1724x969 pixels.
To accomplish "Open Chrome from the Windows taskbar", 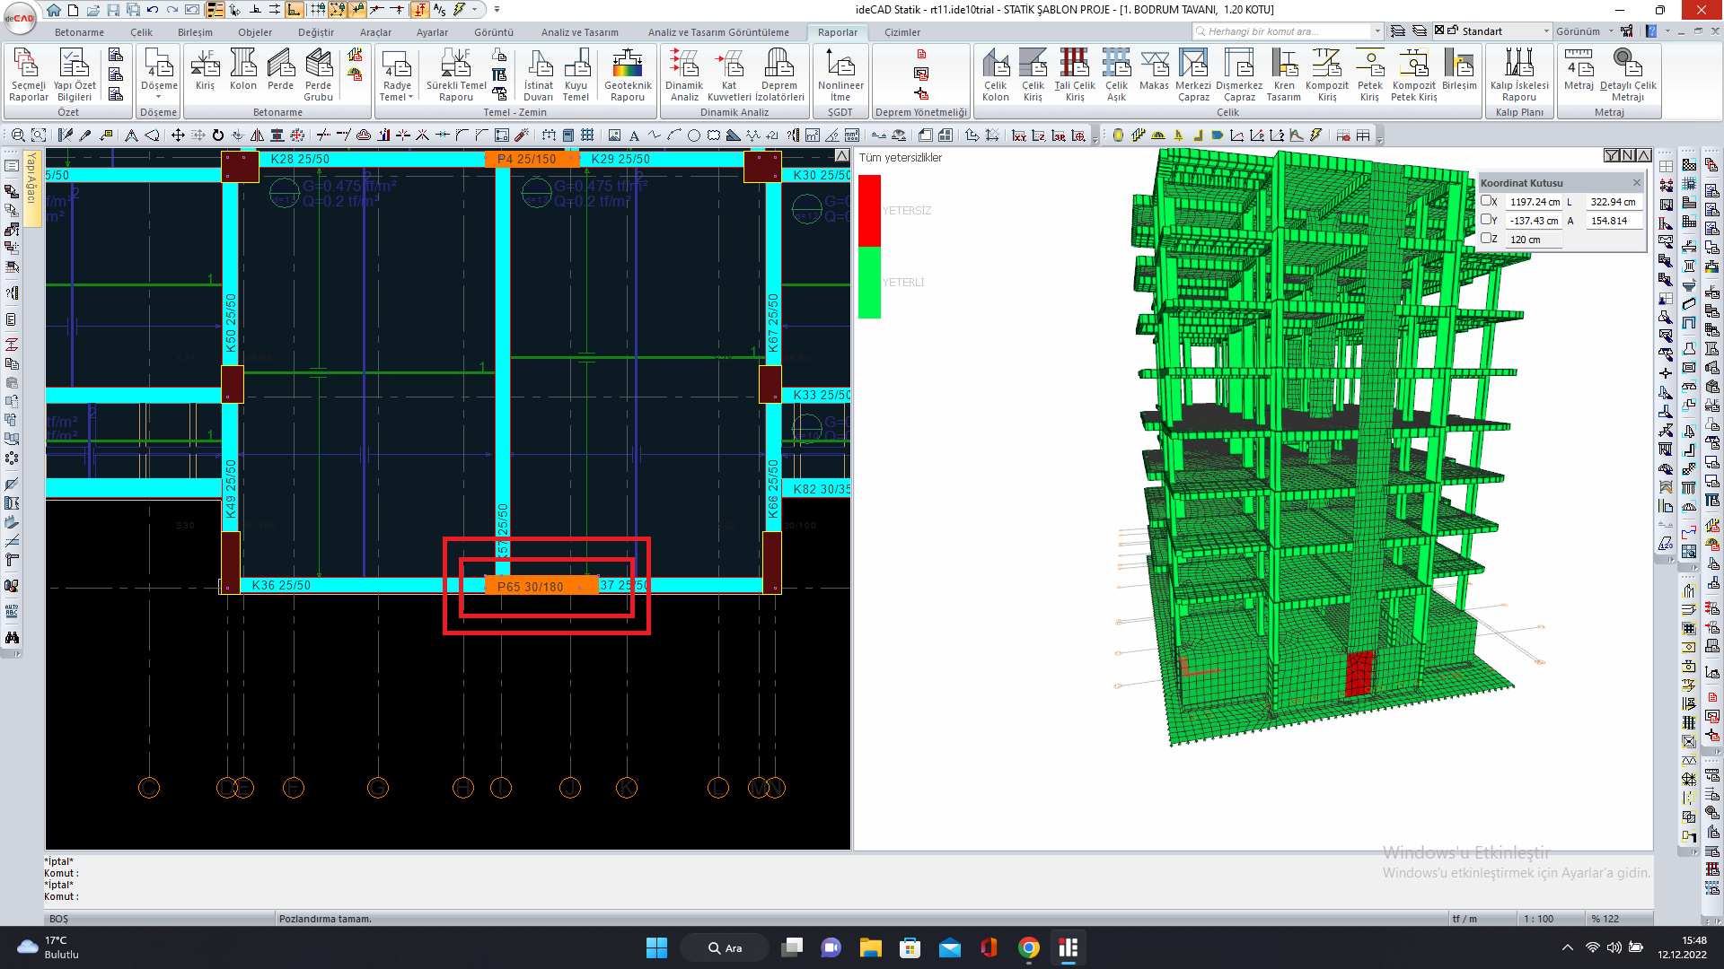I will pyautogui.click(x=1028, y=947).
